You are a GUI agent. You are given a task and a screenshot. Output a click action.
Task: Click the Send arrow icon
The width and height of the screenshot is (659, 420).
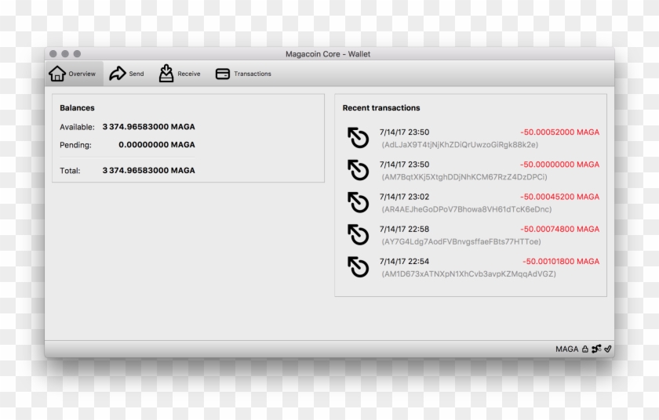click(117, 74)
